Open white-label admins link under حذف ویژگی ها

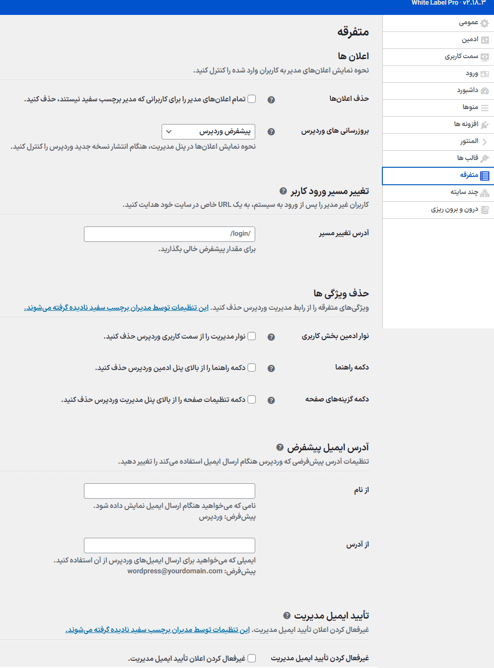point(116,308)
